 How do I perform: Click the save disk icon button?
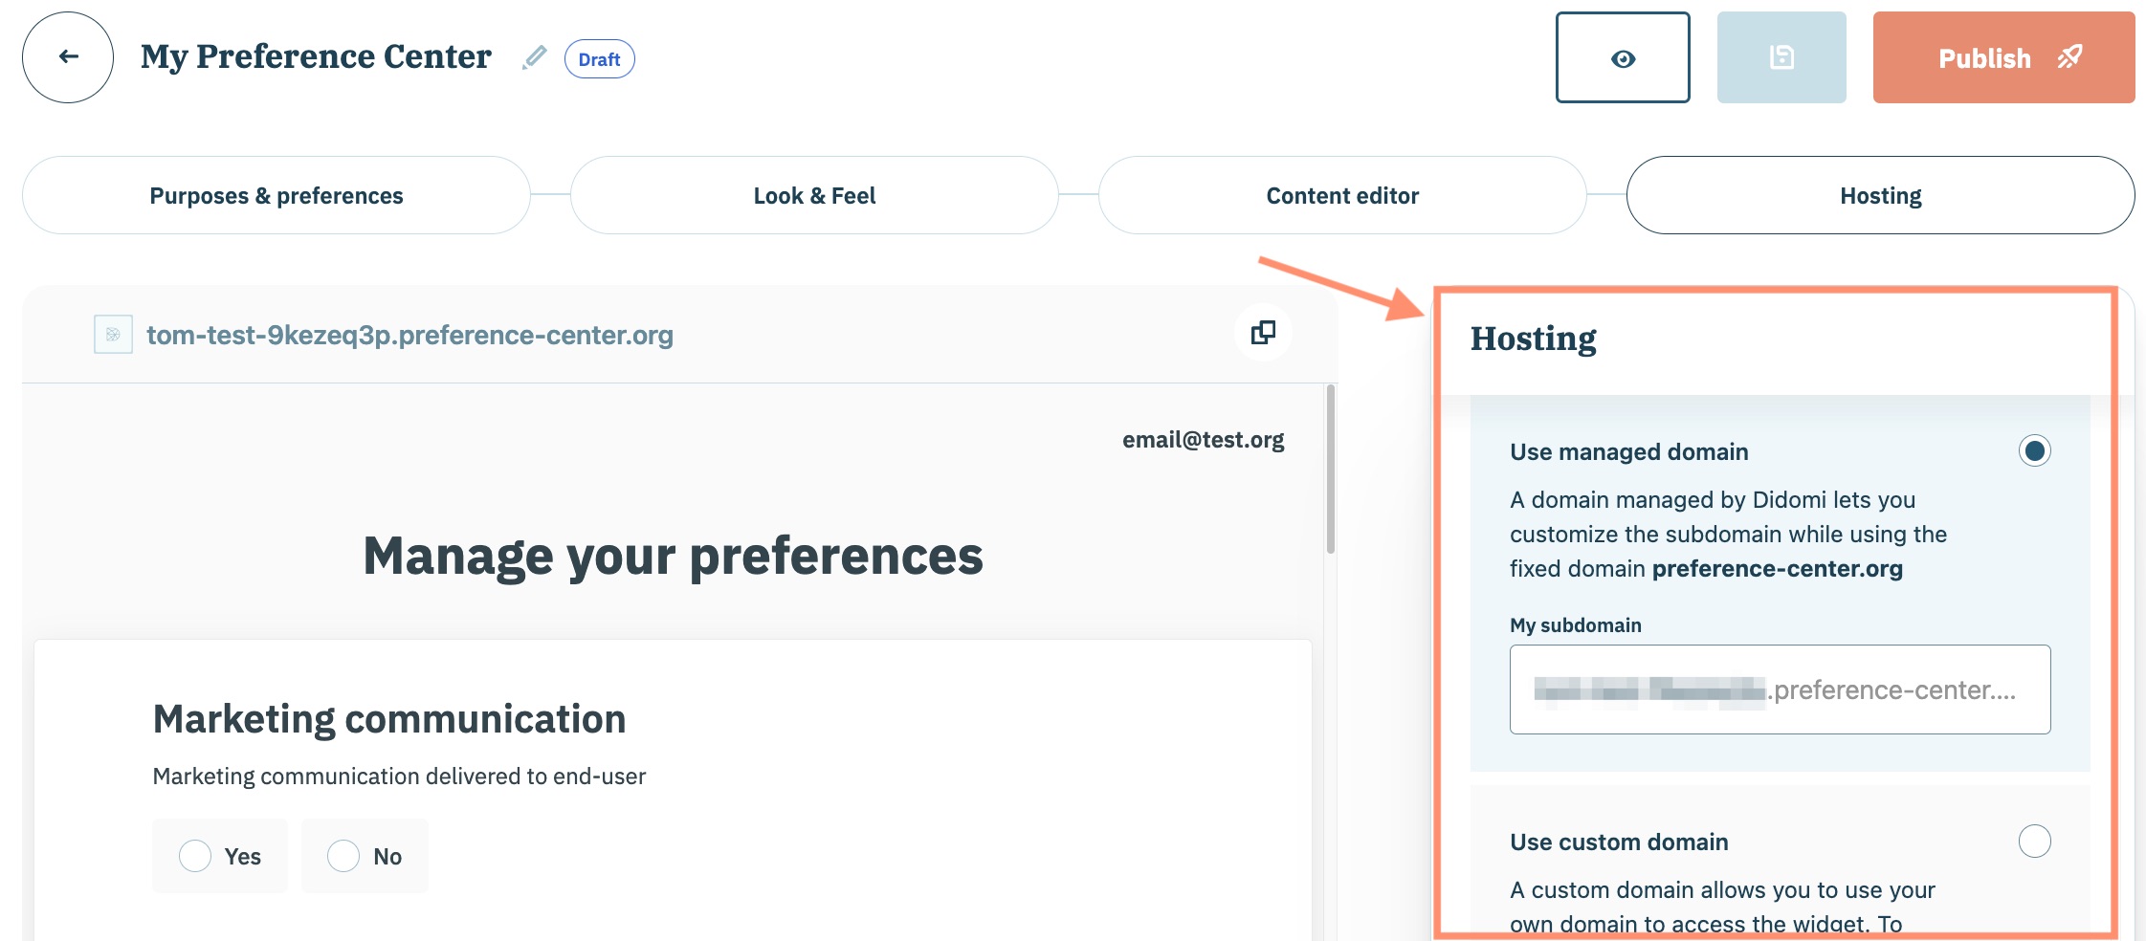(x=1781, y=58)
